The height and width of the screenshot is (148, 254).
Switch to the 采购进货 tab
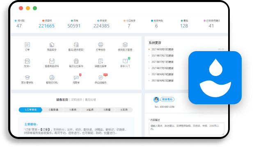[x=77, y=100]
